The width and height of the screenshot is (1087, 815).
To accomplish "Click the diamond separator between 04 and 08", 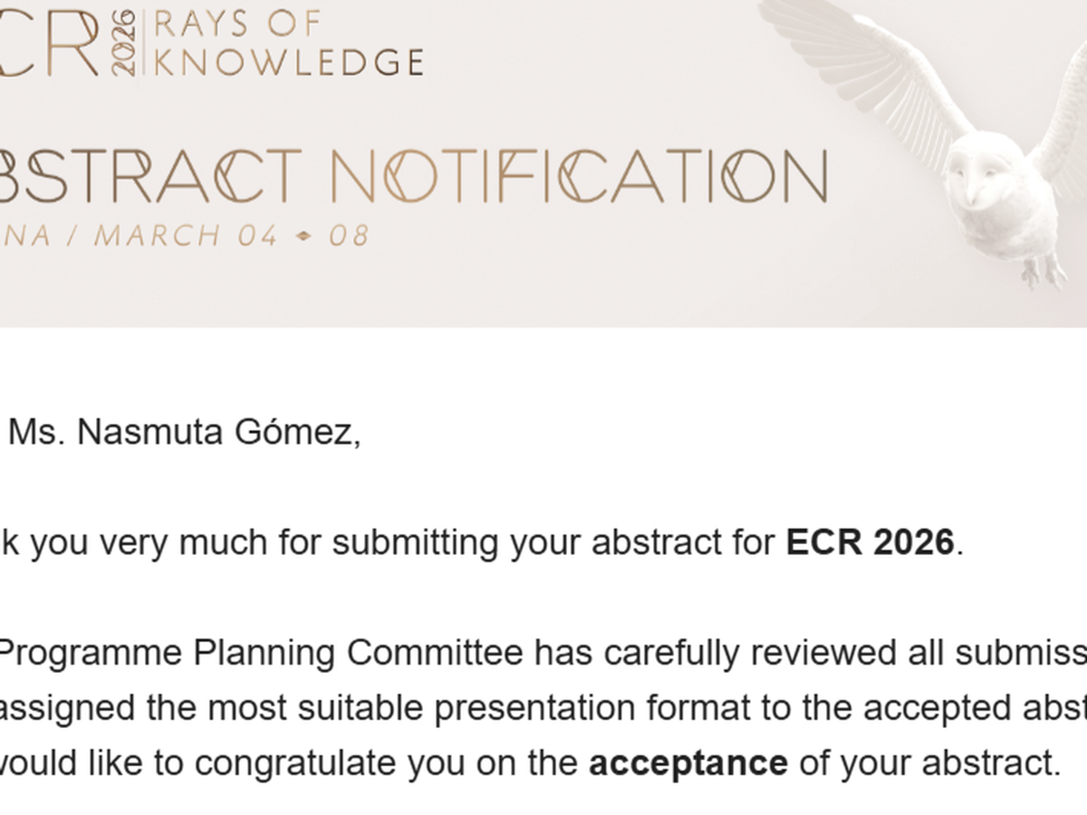I will (303, 236).
